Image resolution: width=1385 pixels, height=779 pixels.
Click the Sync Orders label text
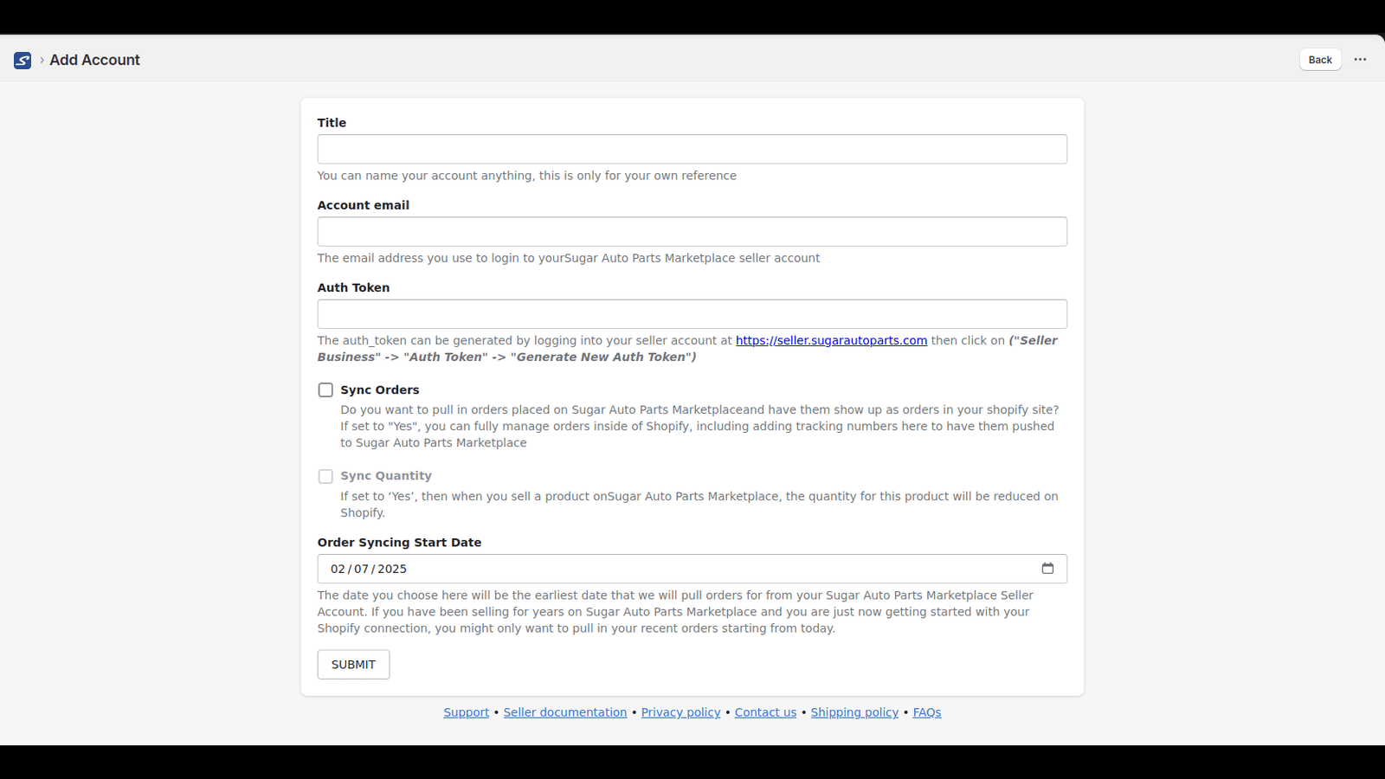[x=380, y=390]
